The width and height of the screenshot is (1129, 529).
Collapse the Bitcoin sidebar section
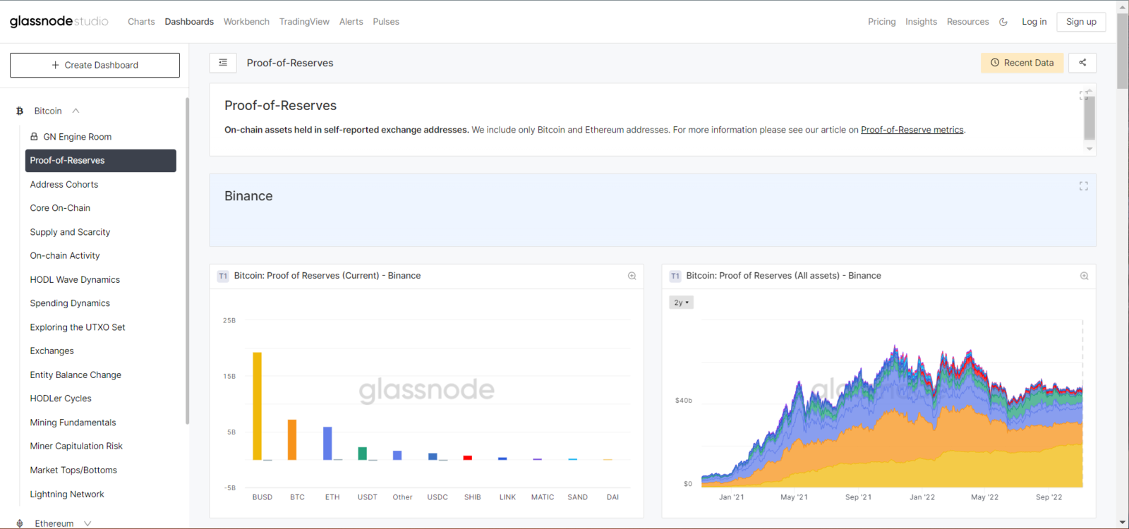tap(76, 111)
